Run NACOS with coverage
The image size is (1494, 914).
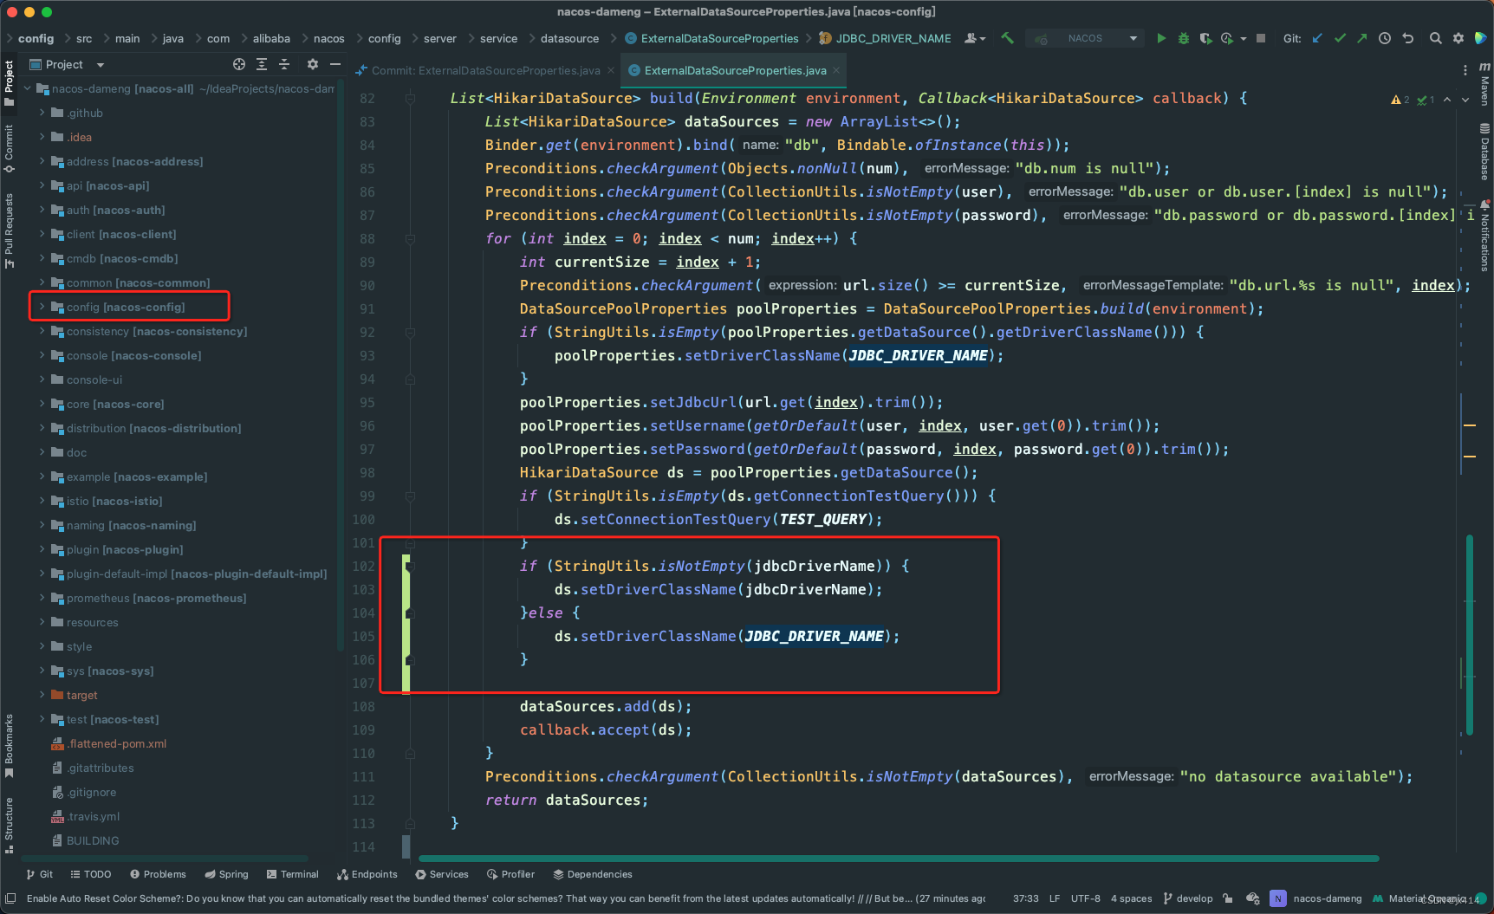(x=1205, y=38)
